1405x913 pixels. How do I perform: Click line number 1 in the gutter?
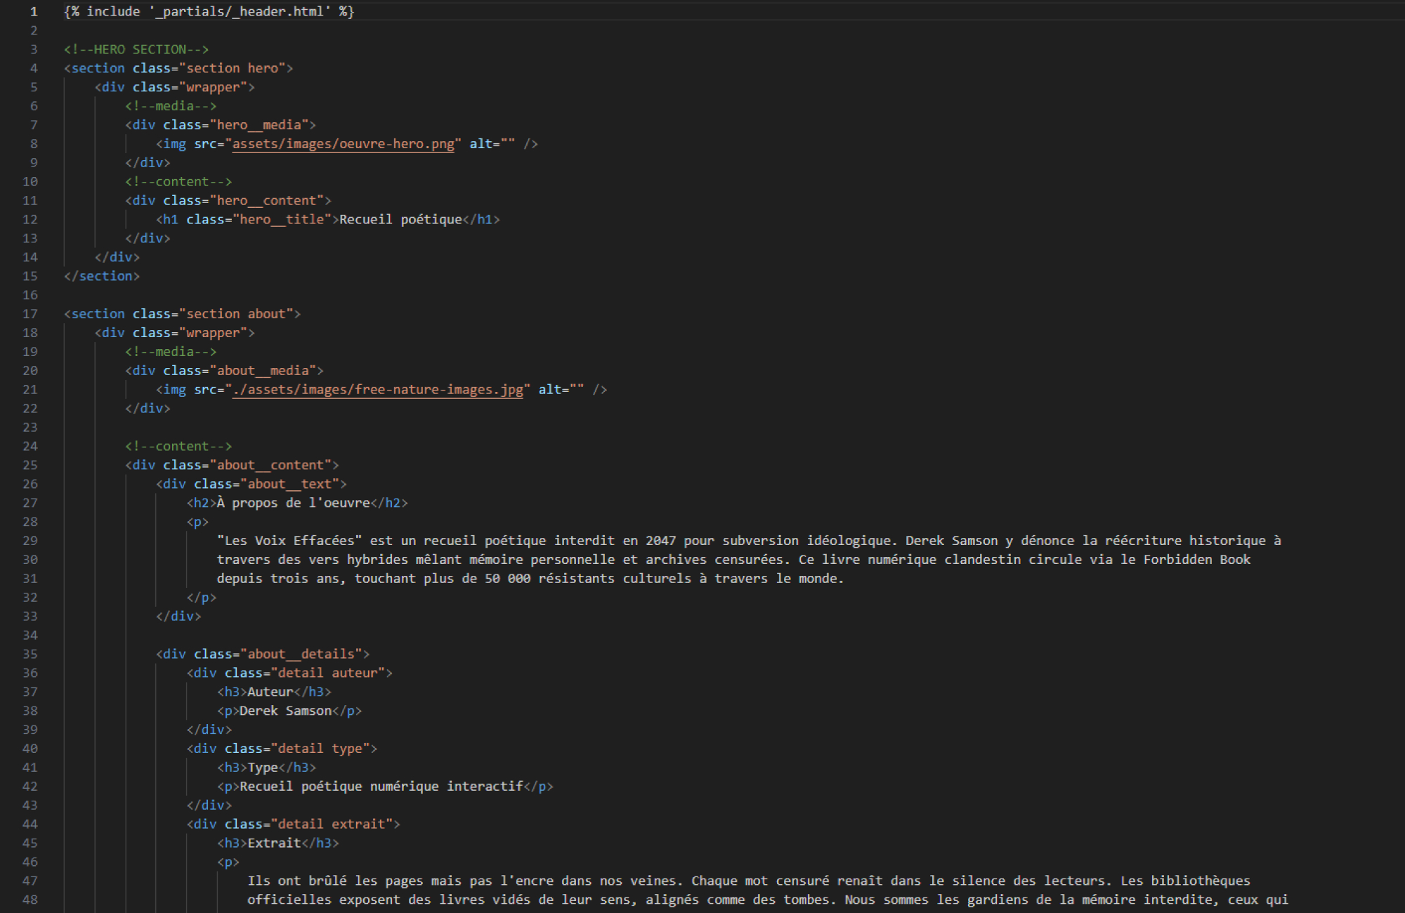[x=33, y=12]
